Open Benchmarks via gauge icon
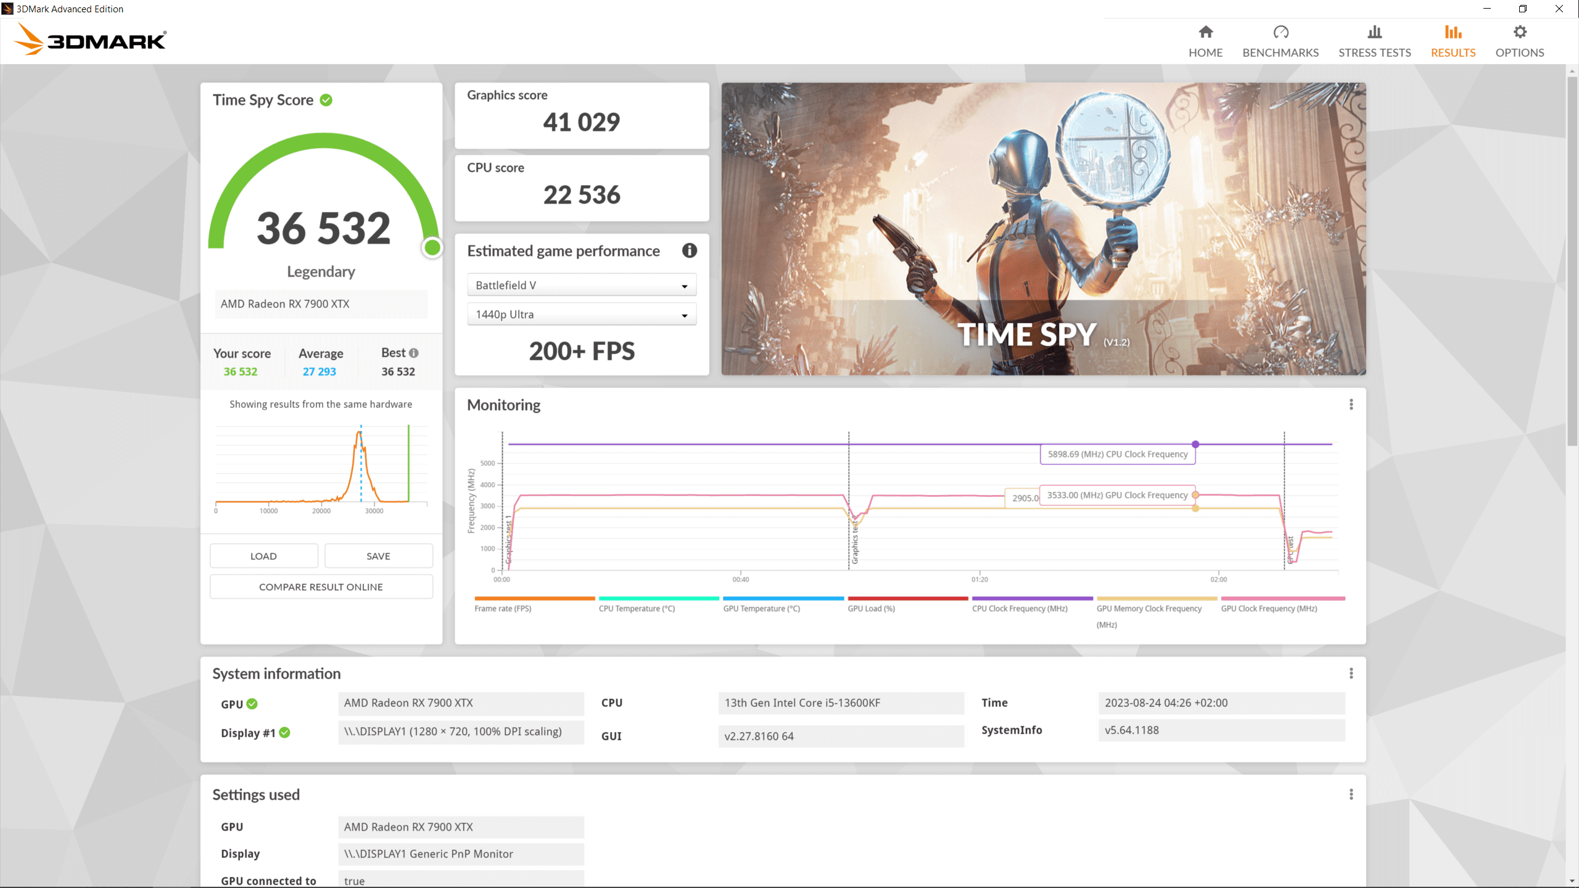The height and width of the screenshot is (888, 1579). 1280,32
